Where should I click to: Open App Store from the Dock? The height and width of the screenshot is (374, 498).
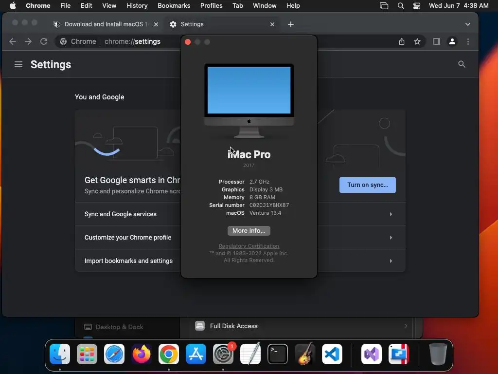pyautogui.click(x=196, y=354)
